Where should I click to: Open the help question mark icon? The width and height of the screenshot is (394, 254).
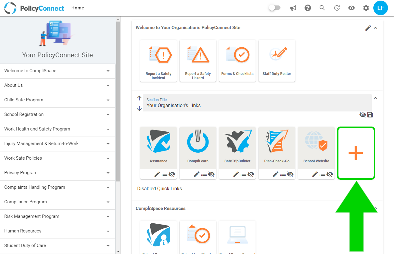click(x=308, y=8)
